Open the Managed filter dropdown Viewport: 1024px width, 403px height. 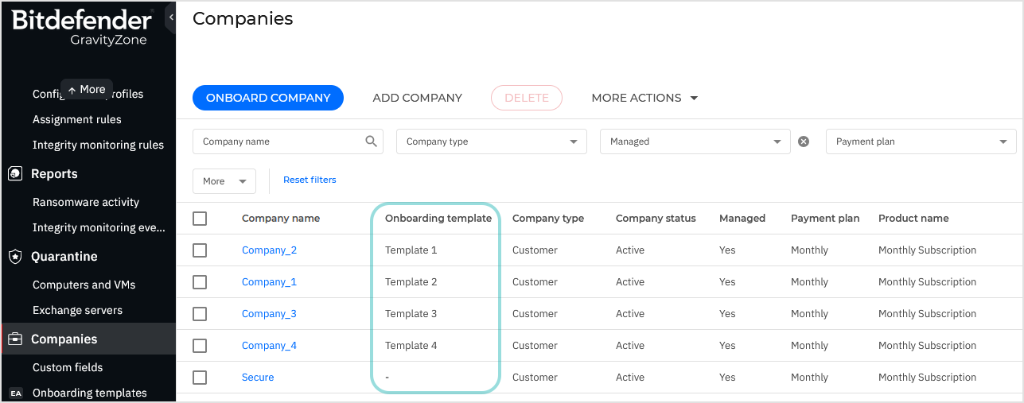pos(695,141)
